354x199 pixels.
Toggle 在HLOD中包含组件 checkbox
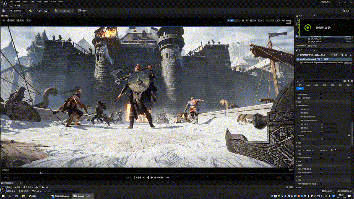click(x=321, y=169)
